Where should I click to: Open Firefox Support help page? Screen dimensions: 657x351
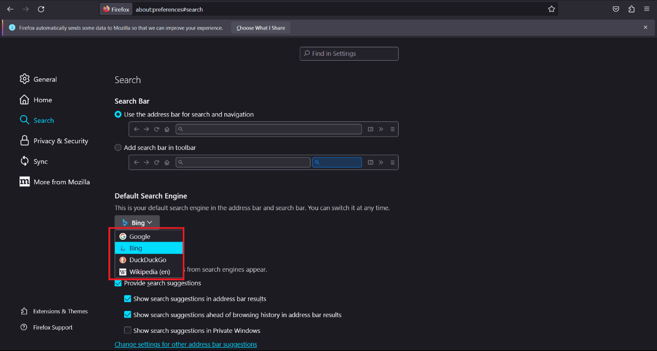click(47, 328)
